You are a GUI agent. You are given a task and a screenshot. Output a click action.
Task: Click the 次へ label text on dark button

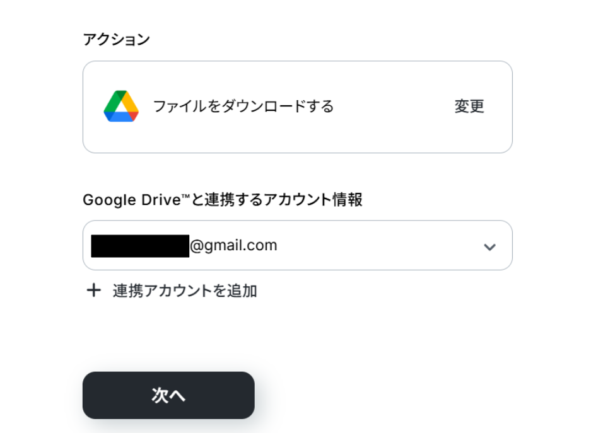coord(168,395)
